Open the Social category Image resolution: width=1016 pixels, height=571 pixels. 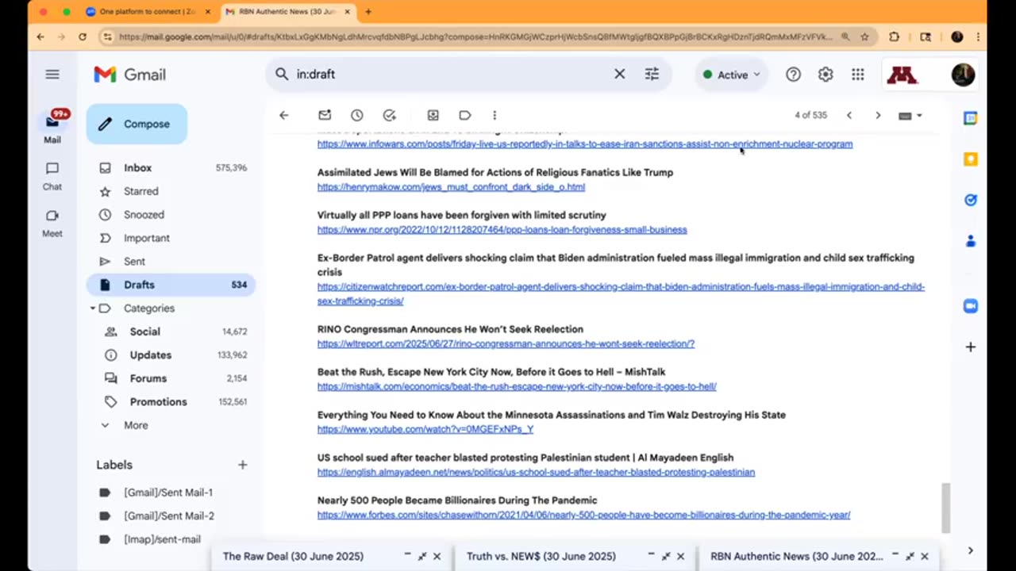pyautogui.click(x=171, y=331)
